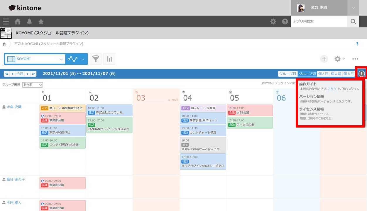Jump back with the double-left arrow

[7, 74]
